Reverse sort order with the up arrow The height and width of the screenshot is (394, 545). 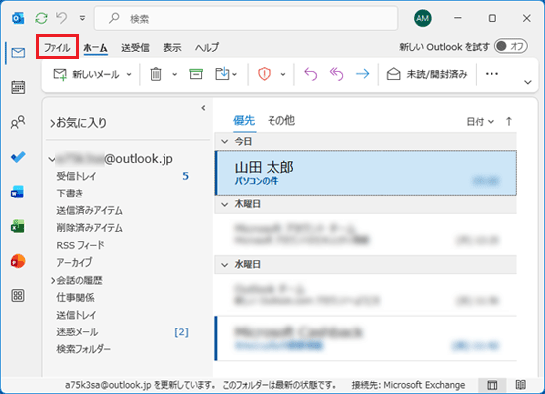point(509,121)
